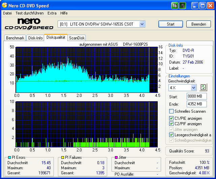Click the Nero CD-DVD Speed logo

click(29, 24)
